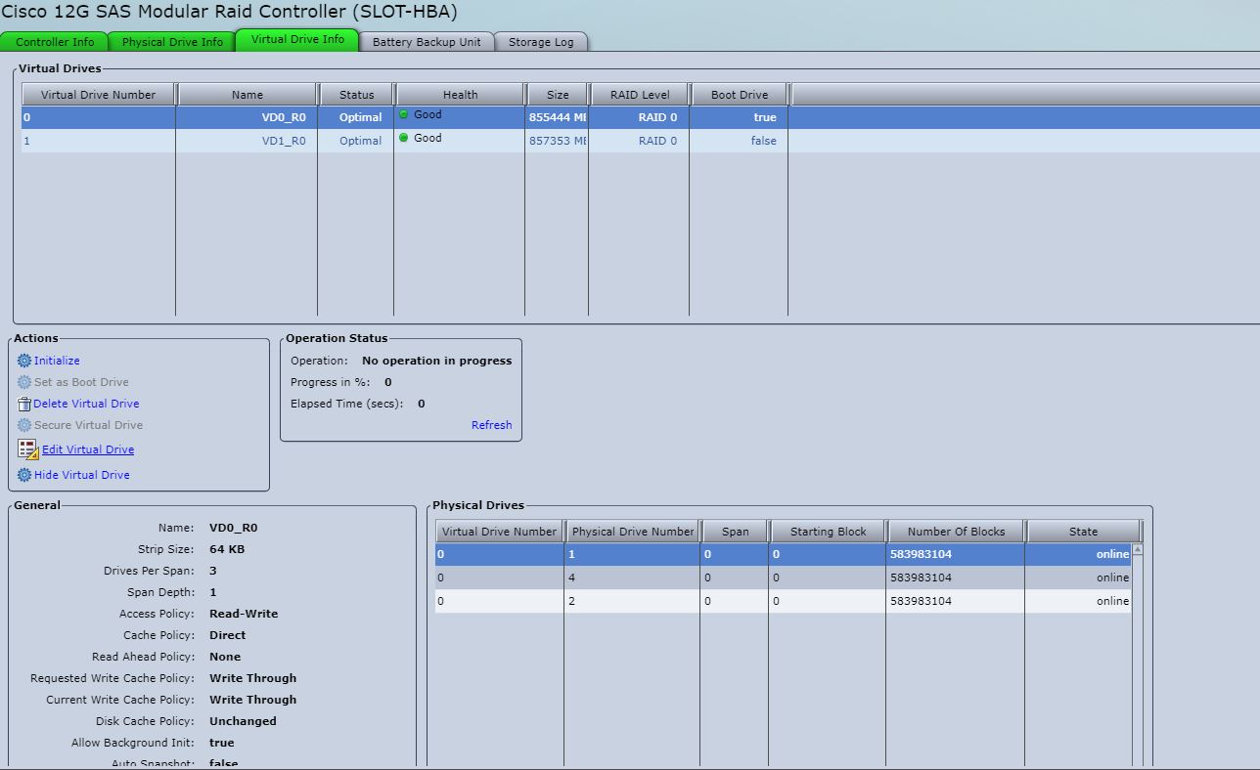Screen dimensions: 1260x770
Task: Click the green health indicator for VD1_R0
Action: point(403,137)
